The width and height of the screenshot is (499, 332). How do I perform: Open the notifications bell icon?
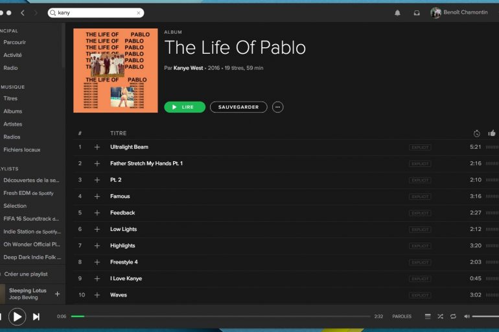coord(397,13)
